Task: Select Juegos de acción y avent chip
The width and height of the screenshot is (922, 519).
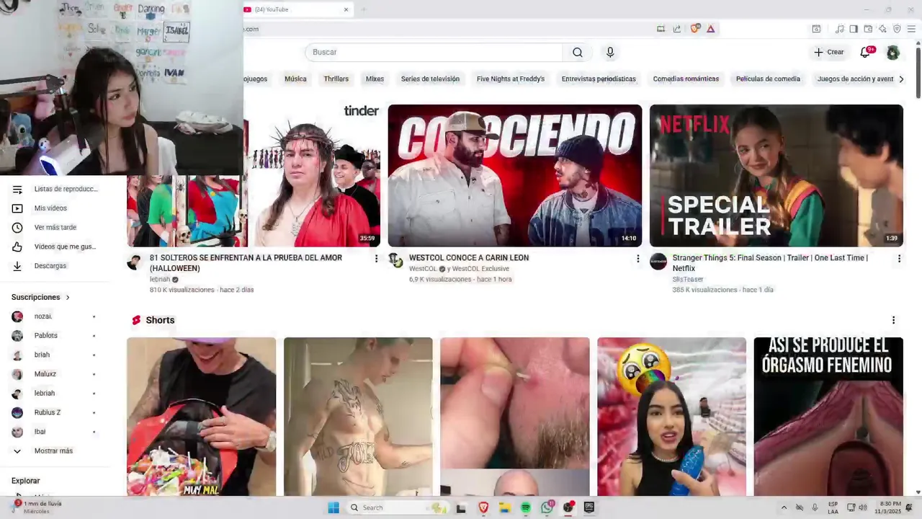Action: (855, 79)
